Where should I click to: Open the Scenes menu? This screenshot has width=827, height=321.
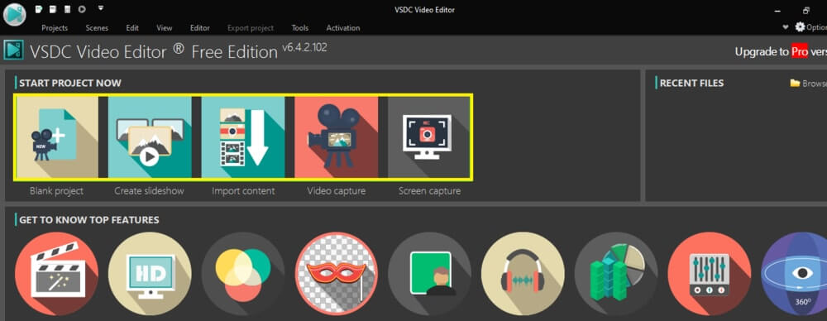[97, 28]
